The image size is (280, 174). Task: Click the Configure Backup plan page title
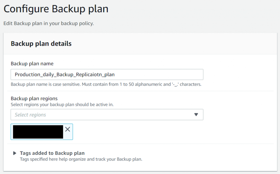56,9
